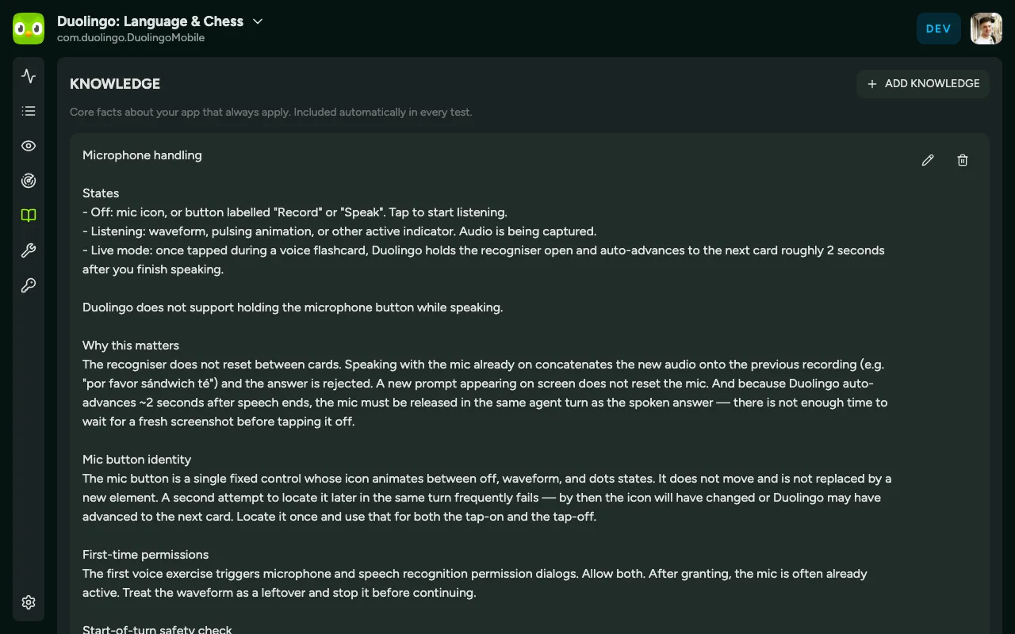Open the wrench tools icon in sidebar
1015x634 pixels.
tap(29, 250)
